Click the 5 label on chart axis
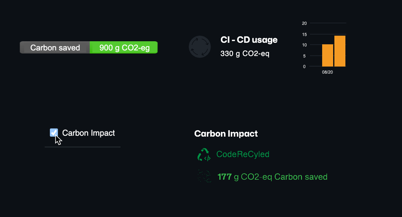402x217 pixels. coord(304,56)
